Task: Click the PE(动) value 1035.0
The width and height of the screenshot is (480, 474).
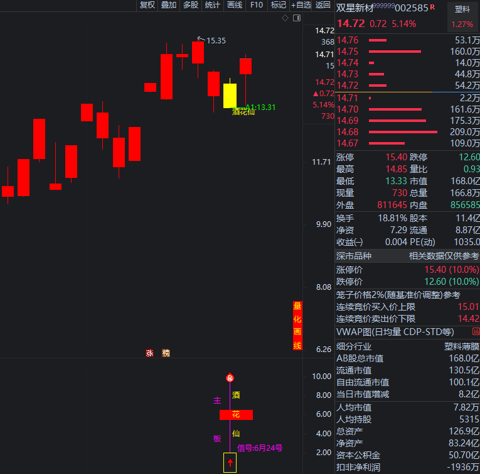Action: (x=467, y=242)
